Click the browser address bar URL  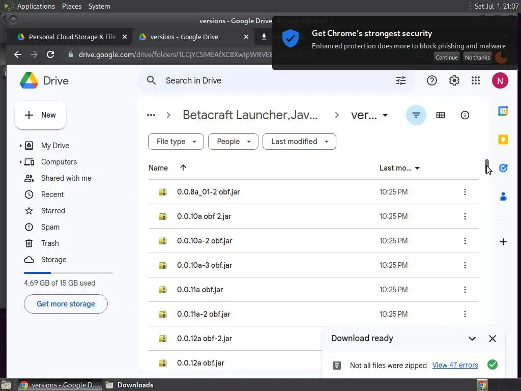[x=175, y=54]
